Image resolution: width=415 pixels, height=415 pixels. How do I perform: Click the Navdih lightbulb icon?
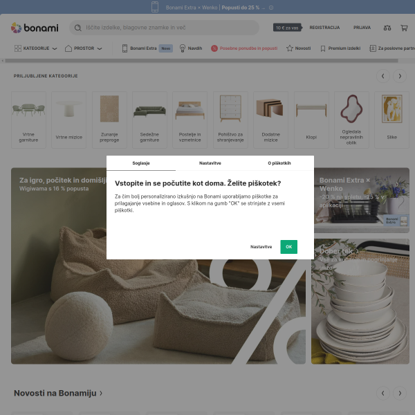pos(183,48)
